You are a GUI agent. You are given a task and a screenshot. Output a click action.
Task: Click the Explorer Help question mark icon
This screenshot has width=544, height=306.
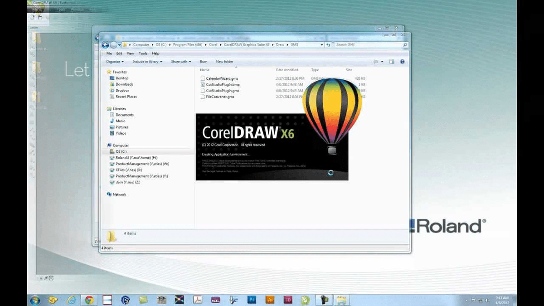pos(402,61)
